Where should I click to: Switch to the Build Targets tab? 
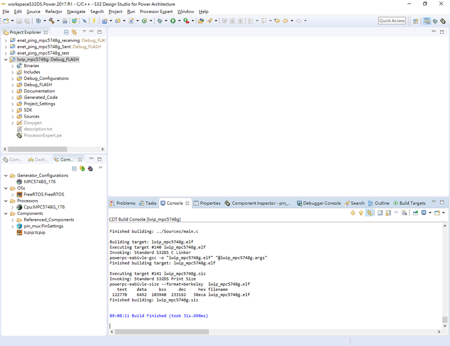[409, 203]
